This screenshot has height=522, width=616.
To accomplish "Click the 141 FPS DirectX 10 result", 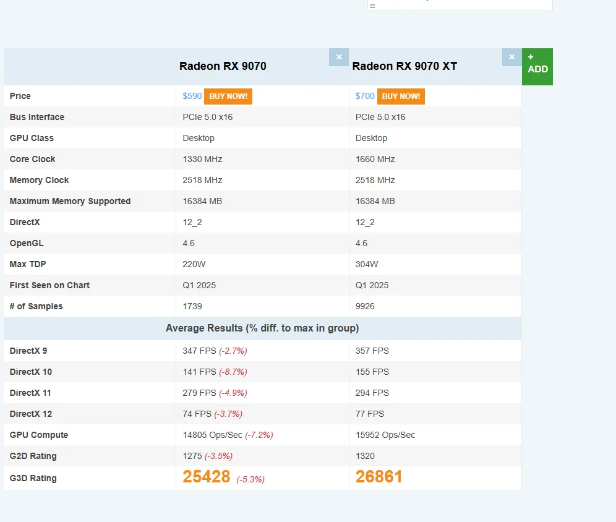I will pos(199,372).
